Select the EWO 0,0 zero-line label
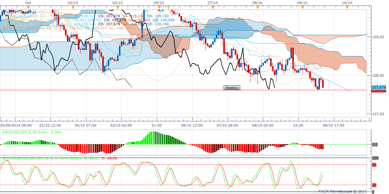 click(375, 144)
